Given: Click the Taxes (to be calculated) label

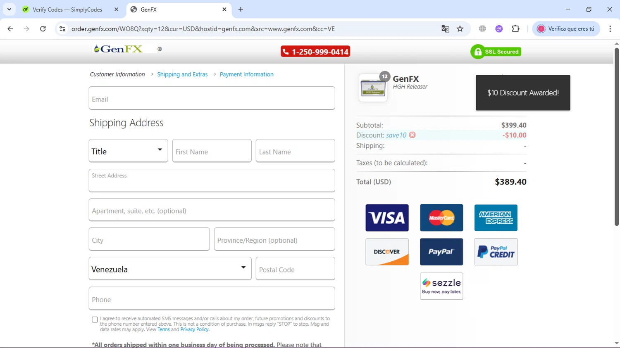Looking at the screenshot, I should pyautogui.click(x=392, y=163).
